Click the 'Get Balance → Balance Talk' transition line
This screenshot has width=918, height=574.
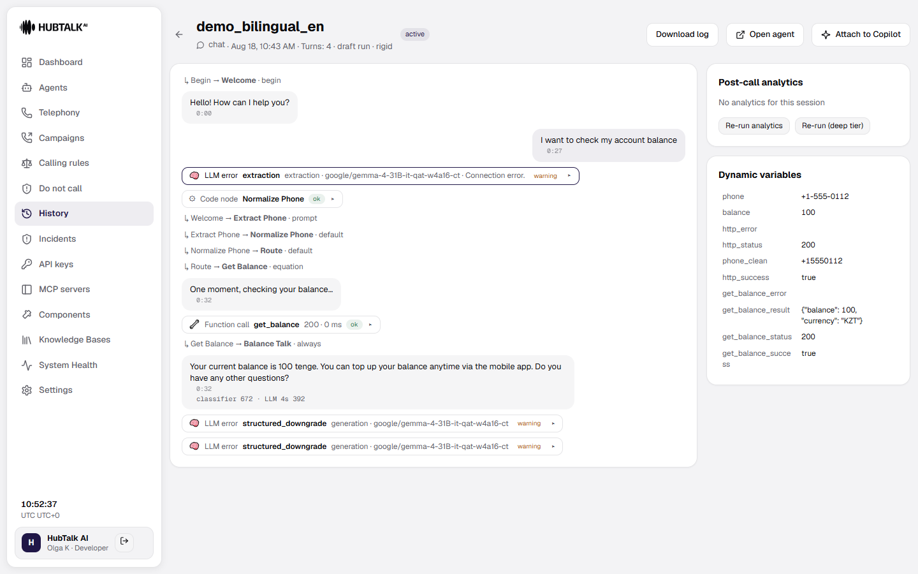pyautogui.click(x=252, y=344)
